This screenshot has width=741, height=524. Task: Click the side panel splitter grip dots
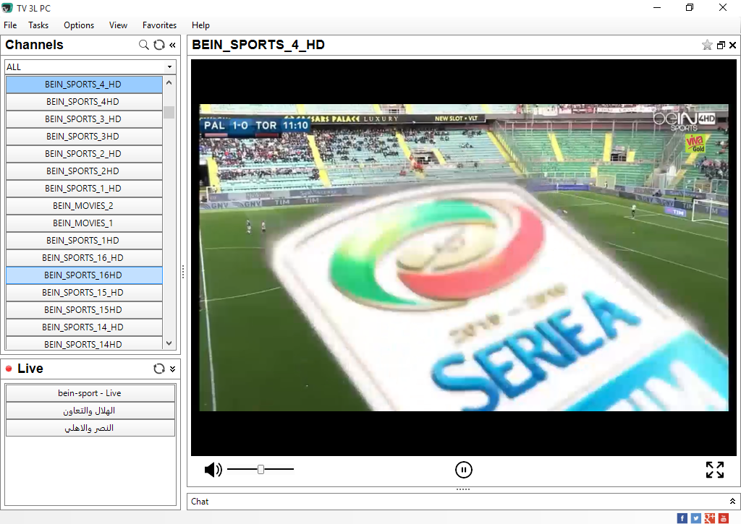(x=183, y=272)
